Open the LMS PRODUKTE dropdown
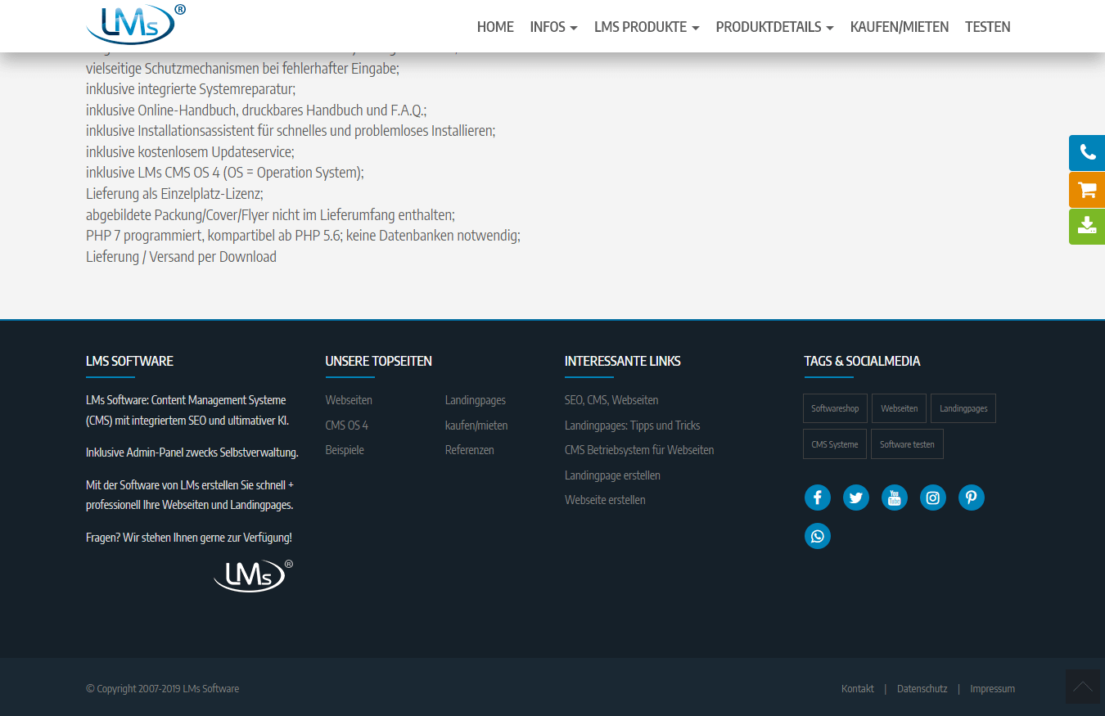 coord(647,27)
